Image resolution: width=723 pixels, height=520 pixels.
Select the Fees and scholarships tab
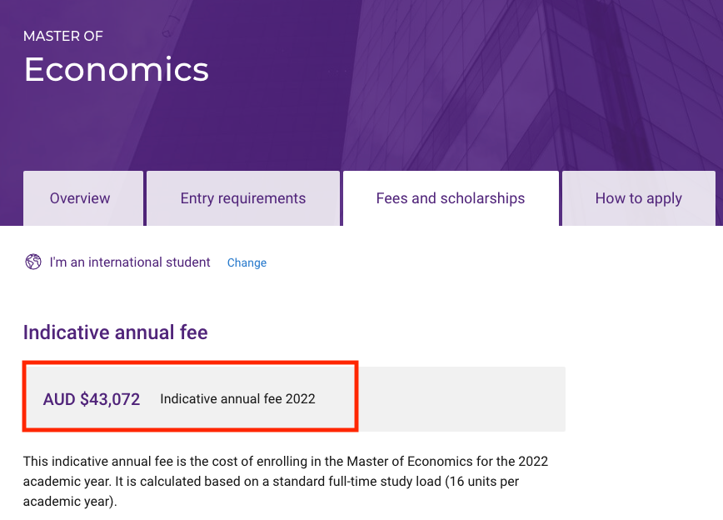click(451, 198)
